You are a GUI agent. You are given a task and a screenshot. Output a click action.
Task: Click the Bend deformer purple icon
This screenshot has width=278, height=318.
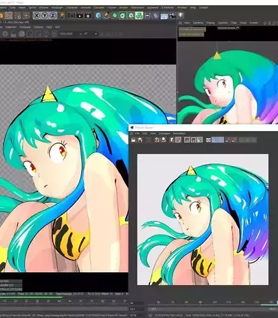(156, 15)
